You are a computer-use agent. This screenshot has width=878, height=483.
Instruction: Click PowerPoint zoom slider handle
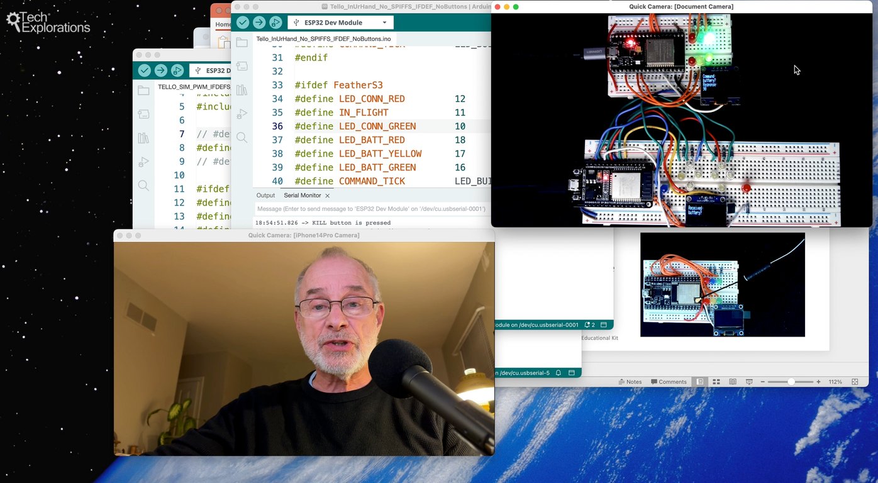(x=791, y=382)
